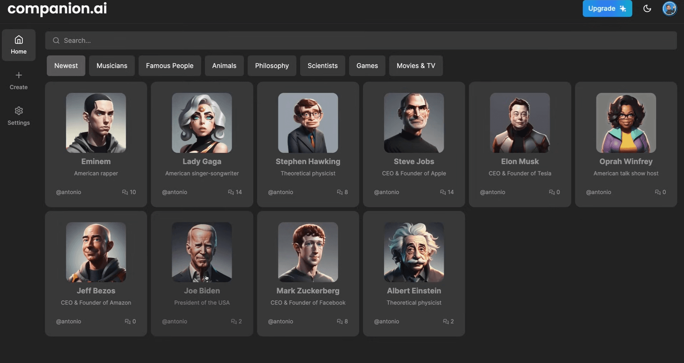Click Steve Jobs' message count icon
This screenshot has width=684, height=363.
click(x=443, y=192)
